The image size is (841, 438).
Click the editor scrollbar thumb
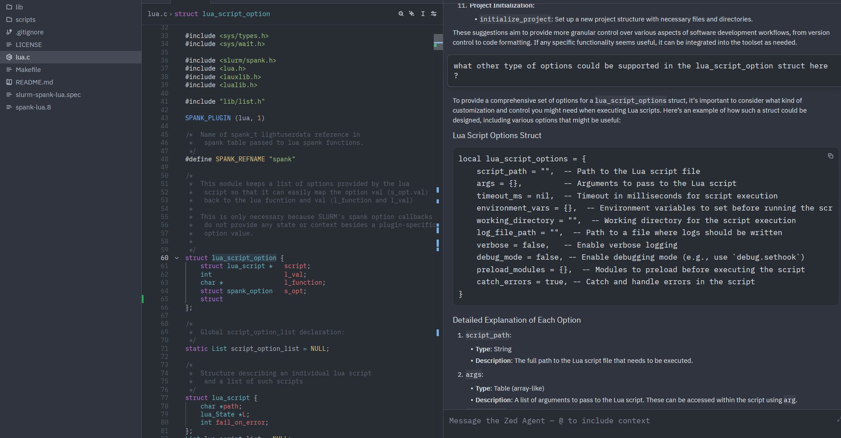point(438,42)
